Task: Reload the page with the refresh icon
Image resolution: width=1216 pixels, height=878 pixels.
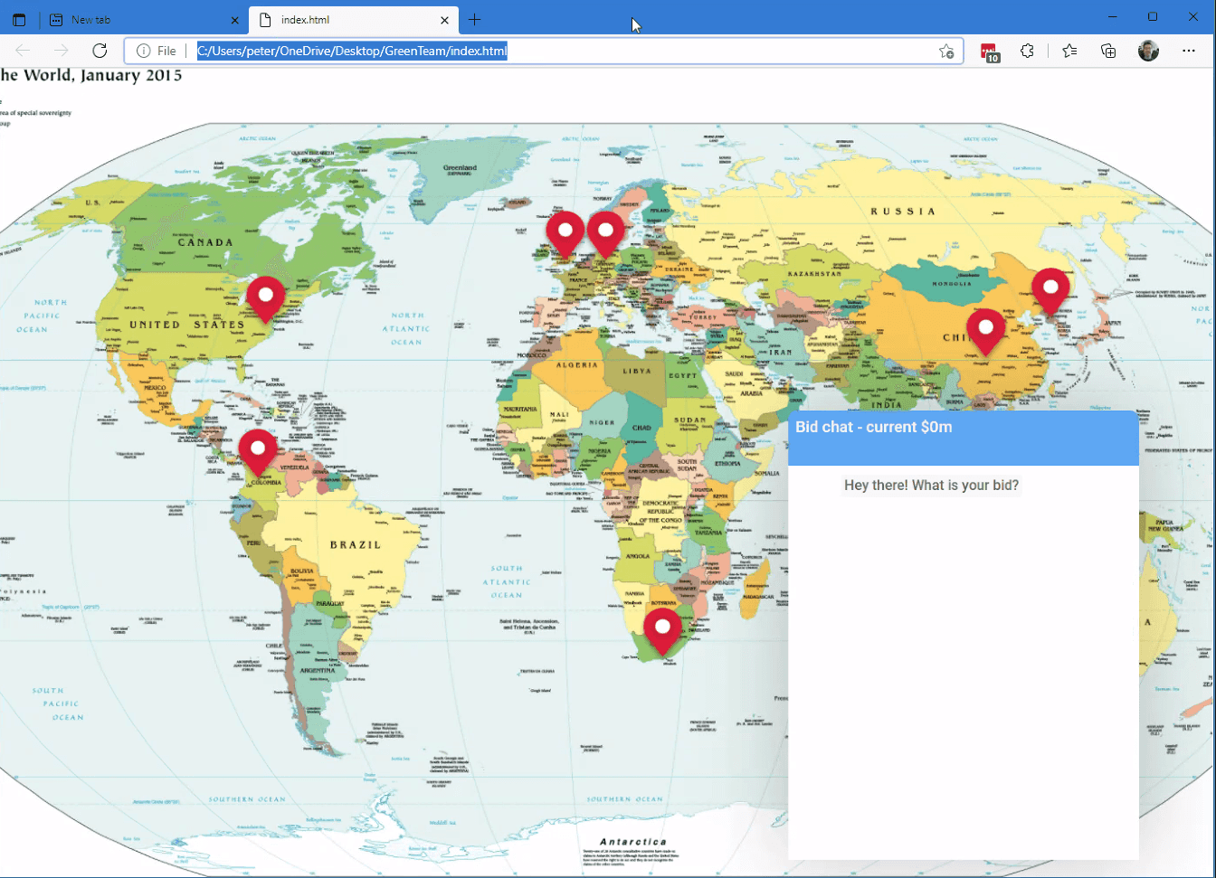Action: click(100, 51)
